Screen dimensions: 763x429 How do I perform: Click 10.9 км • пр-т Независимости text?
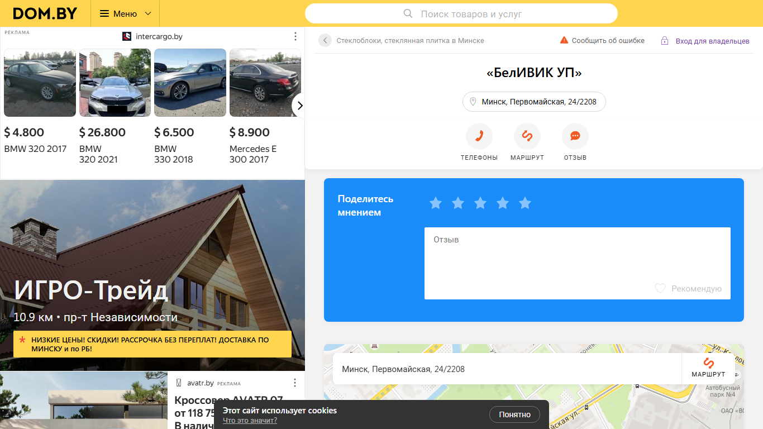tap(96, 318)
